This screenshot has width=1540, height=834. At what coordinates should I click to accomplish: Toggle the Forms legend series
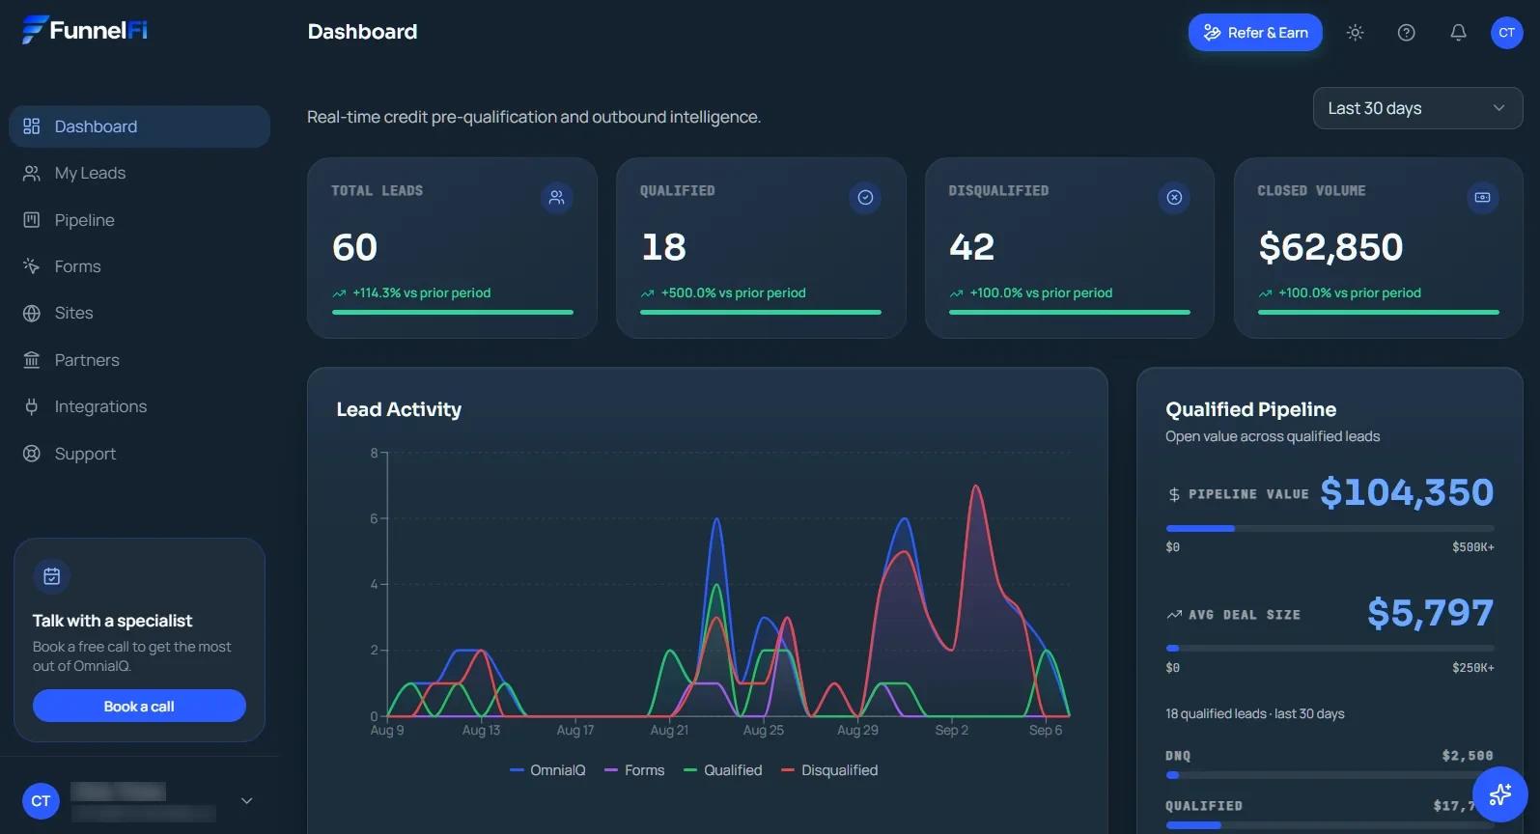pos(634,770)
